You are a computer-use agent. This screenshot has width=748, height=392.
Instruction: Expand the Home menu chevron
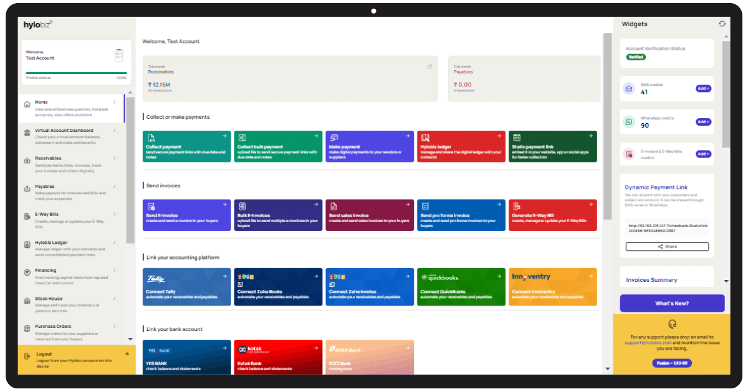point(114,102)
